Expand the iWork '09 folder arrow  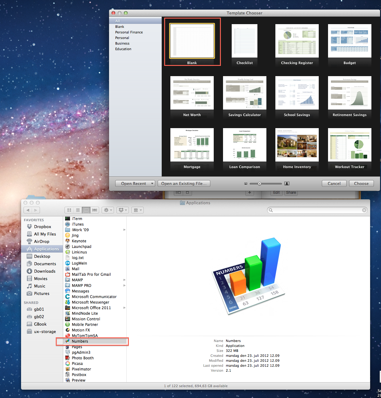tap(124, 230)
